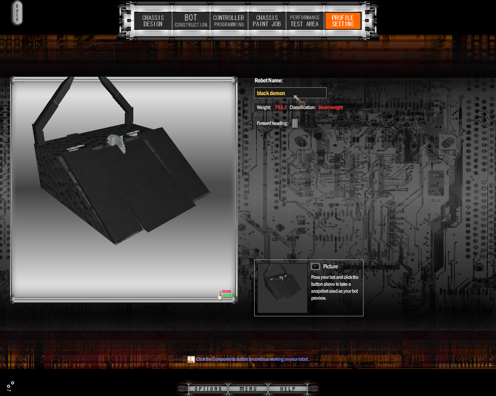Click the Picture label text
Viewport: 496px width, 396px height.
pyautogui.click(x=331, y=266)
